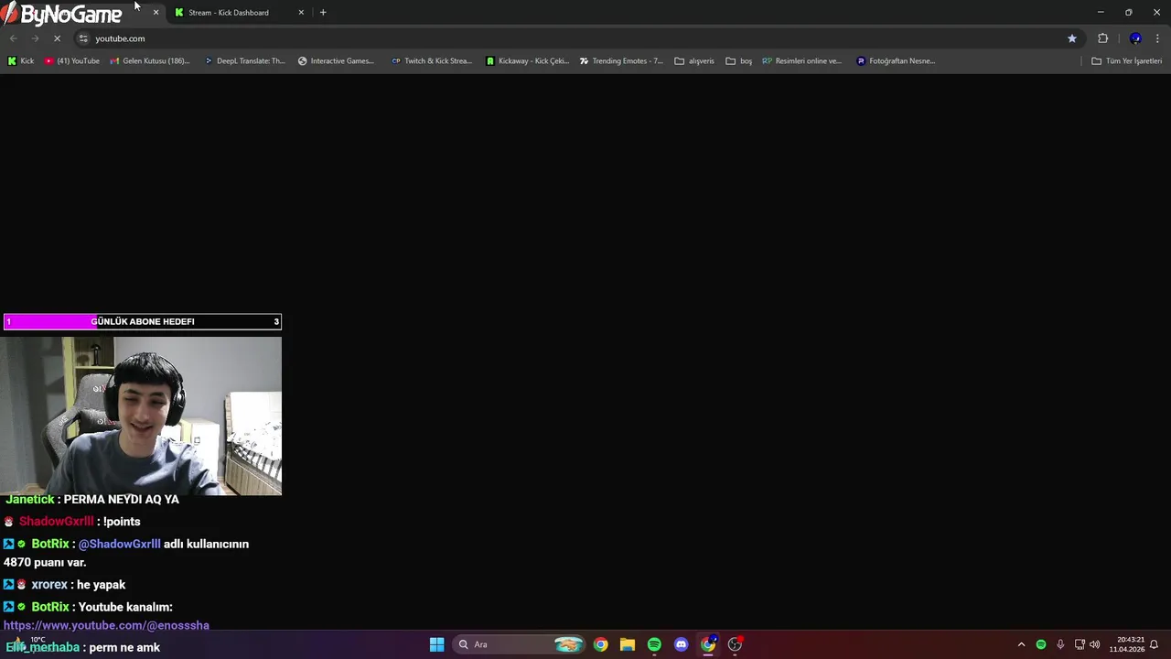The height and width of the screenshot is (659, 1171).
Task: Open the (41) YouTube bookmark
Action: pyautogui.click(x=71, y=61)
